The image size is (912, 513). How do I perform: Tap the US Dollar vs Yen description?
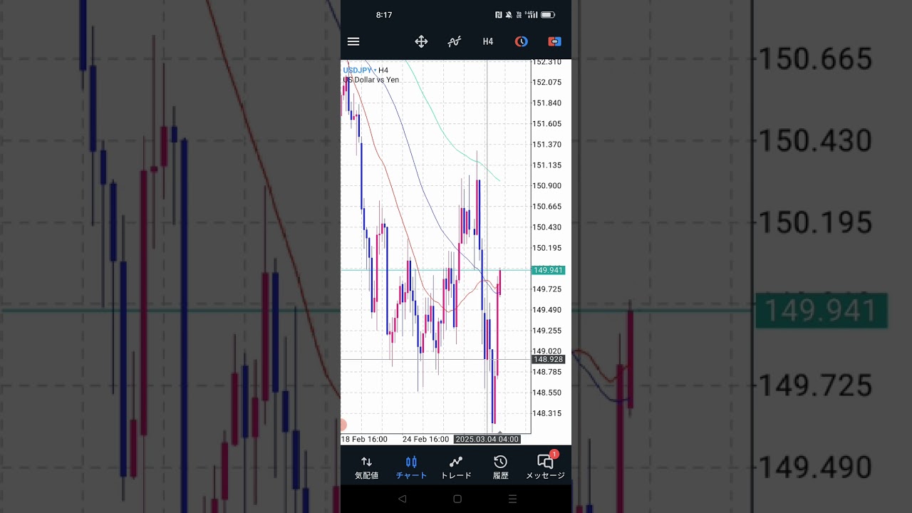[x=371, y=80]
